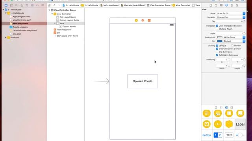Toggle Autoresize Subviews checkbox
The width and height of the screenshot is (252, 141).
pos(217,55)
